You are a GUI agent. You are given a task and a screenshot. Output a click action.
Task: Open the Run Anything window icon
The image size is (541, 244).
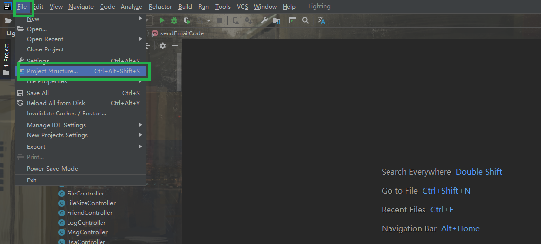pos(293,21)
